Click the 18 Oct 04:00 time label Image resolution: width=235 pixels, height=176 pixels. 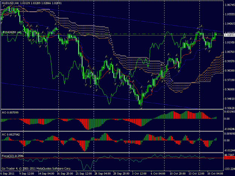(x=215, y=174)
